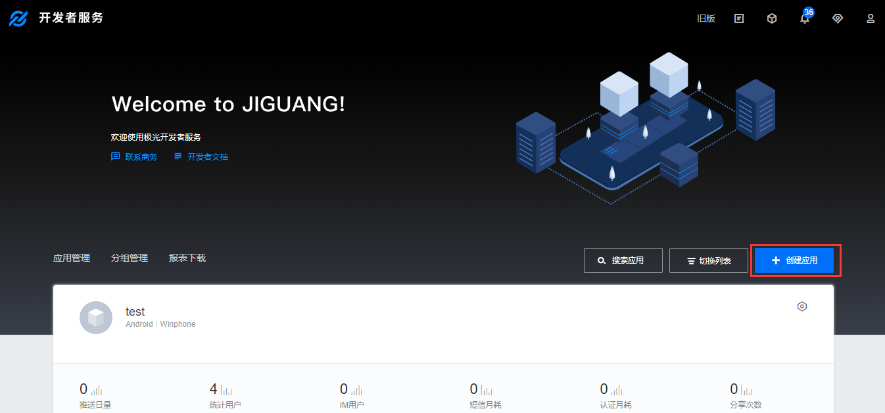The width and height of the screenshot is (885, 413).
Task: Open the cube products icon in header
Action: [x=772, y=18]
